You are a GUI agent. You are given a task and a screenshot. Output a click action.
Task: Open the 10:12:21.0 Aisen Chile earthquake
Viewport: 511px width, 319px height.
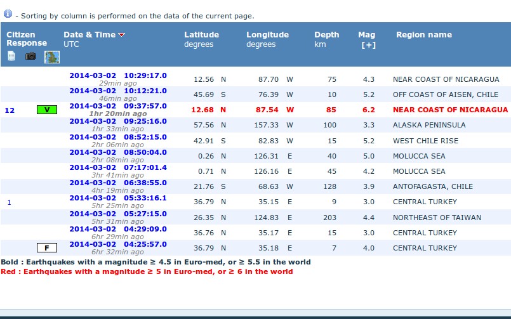118,91
